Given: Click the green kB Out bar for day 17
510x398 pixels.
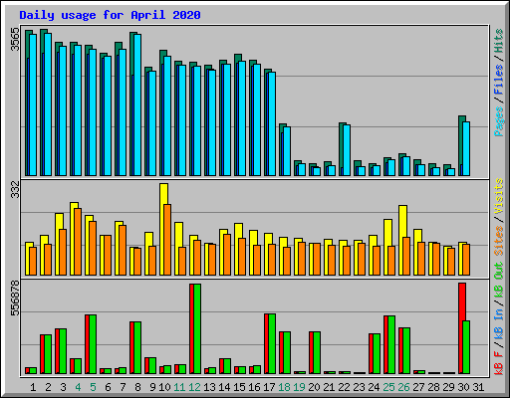Looking at the screenshot, I should pyautogui.click(x=272, y=344).
